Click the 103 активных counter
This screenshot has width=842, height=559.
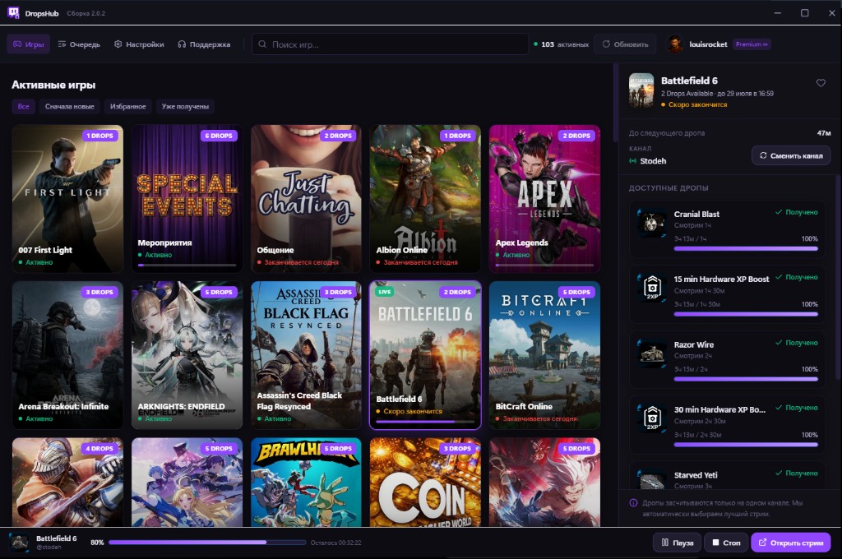(561, 44)
